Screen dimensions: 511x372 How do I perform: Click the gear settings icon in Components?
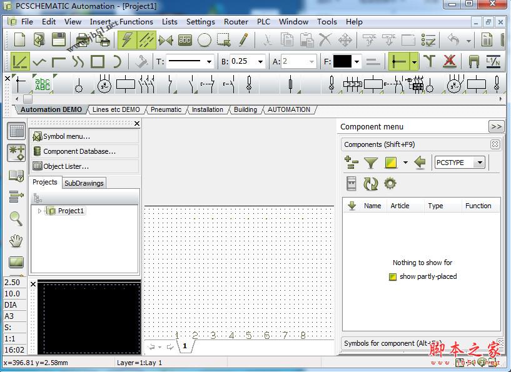pos(390,184)
